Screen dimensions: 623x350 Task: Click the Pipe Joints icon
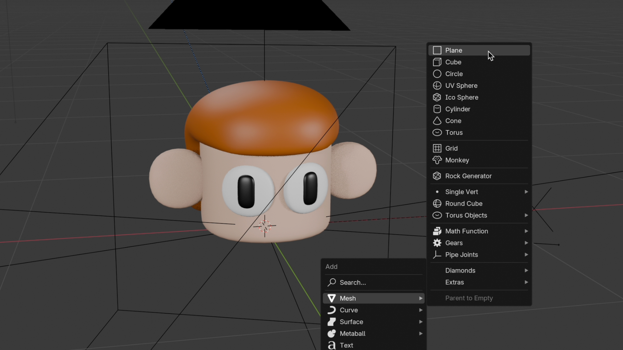tap(437, 255)
